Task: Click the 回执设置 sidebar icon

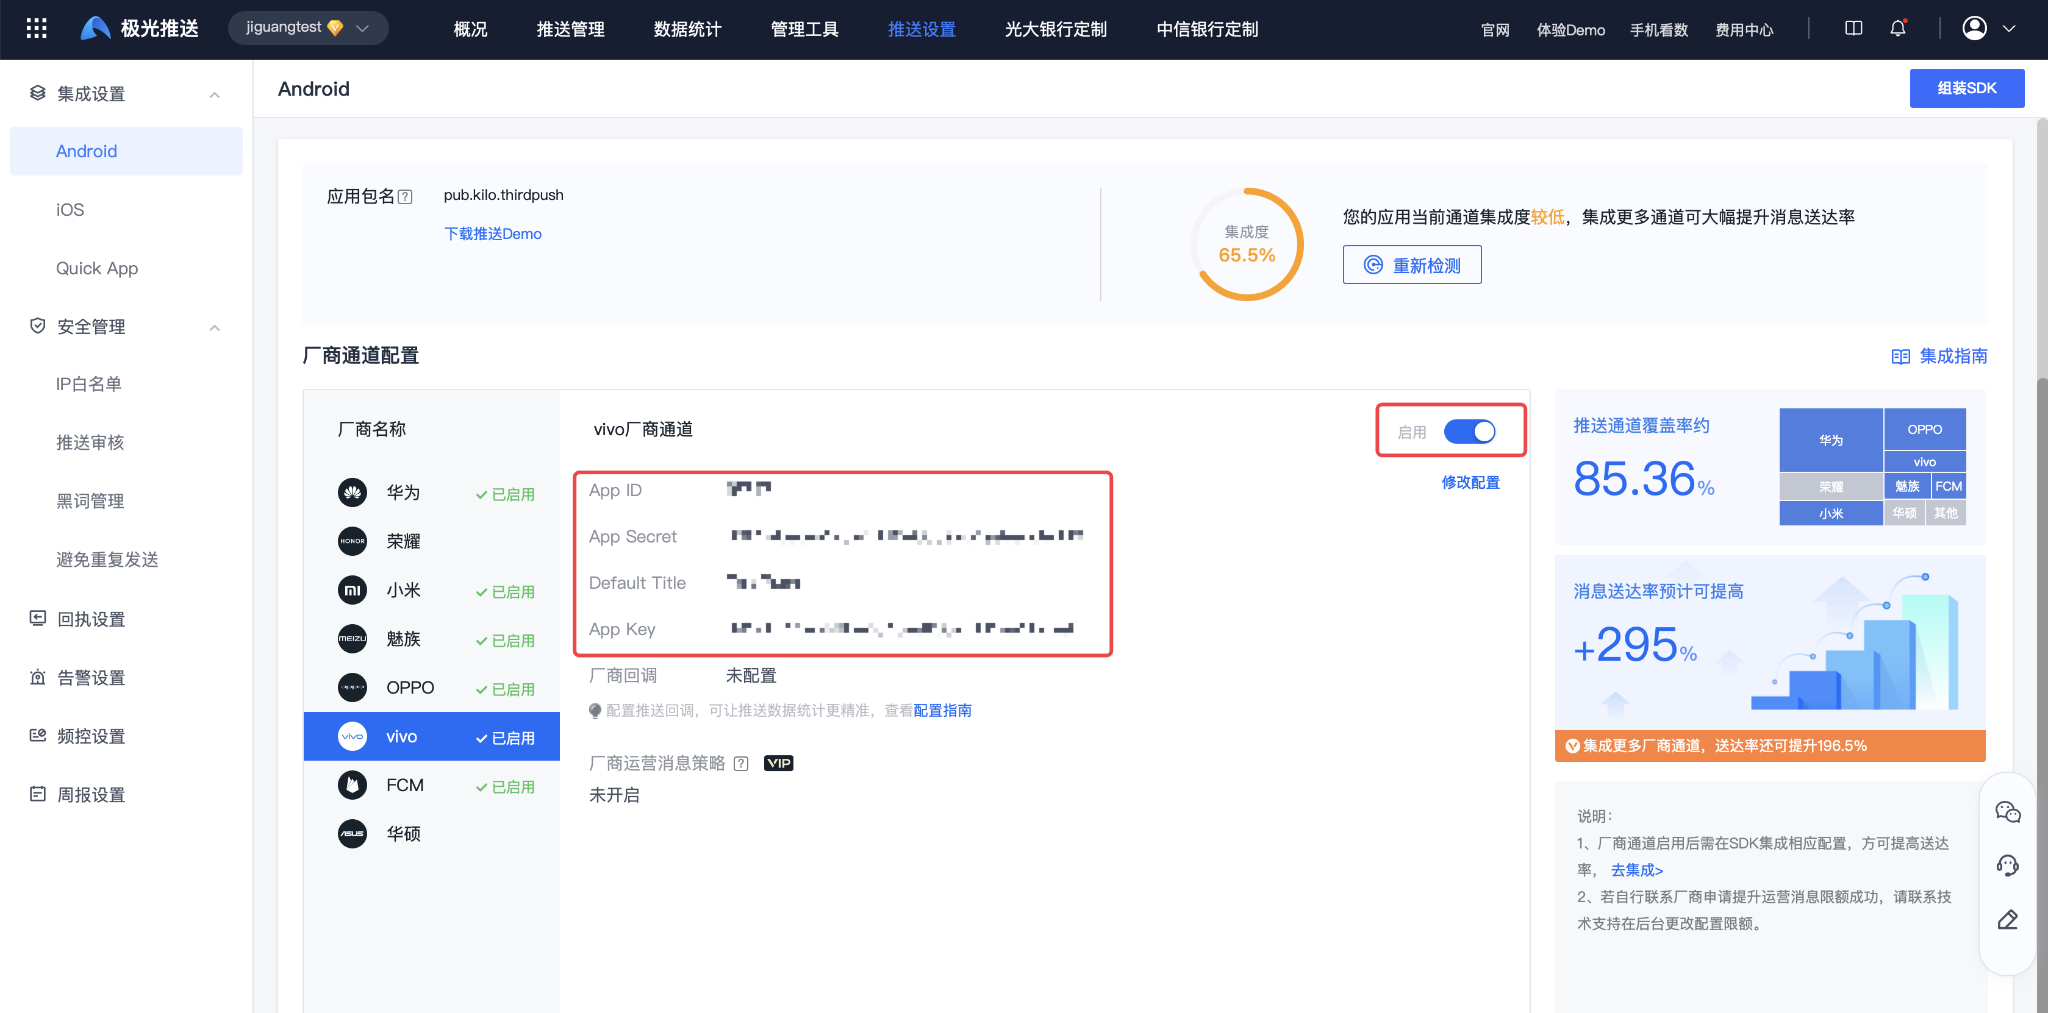Action: [x=37, y=618]
